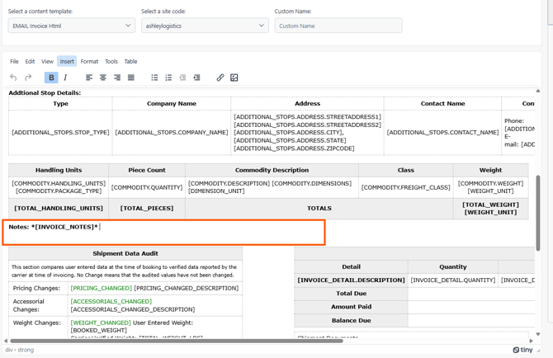Click [TOTAL_PIECES] cell
The image size is (553, 358).
point(147,208)
